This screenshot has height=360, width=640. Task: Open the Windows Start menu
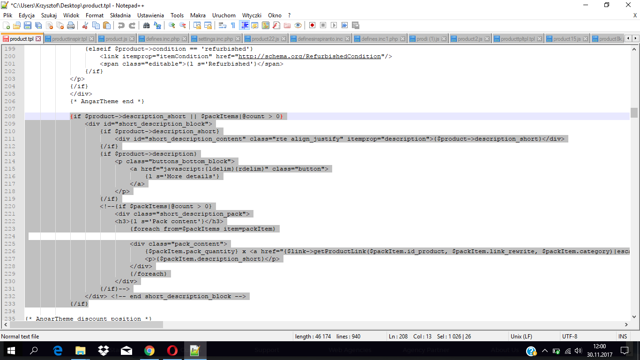tap(11, 350)
